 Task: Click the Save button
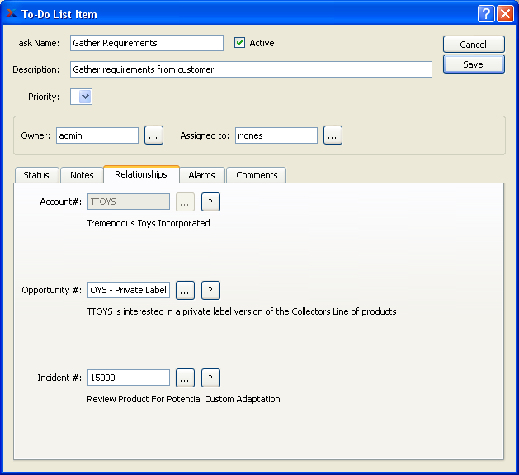474,64
